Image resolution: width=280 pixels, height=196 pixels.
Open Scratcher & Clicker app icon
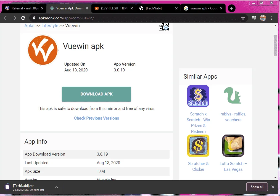[x=198, y=146]
